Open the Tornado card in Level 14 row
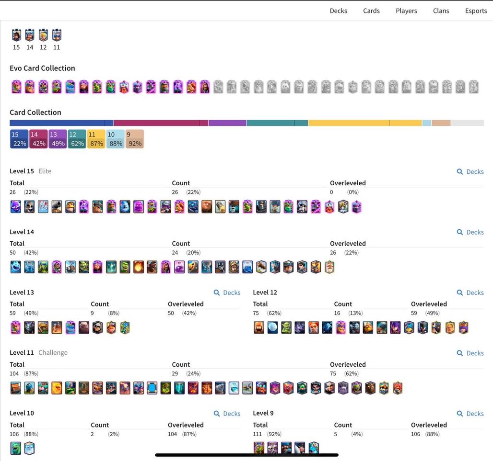This screenshot has width=493, height=461. coord(207,267)
